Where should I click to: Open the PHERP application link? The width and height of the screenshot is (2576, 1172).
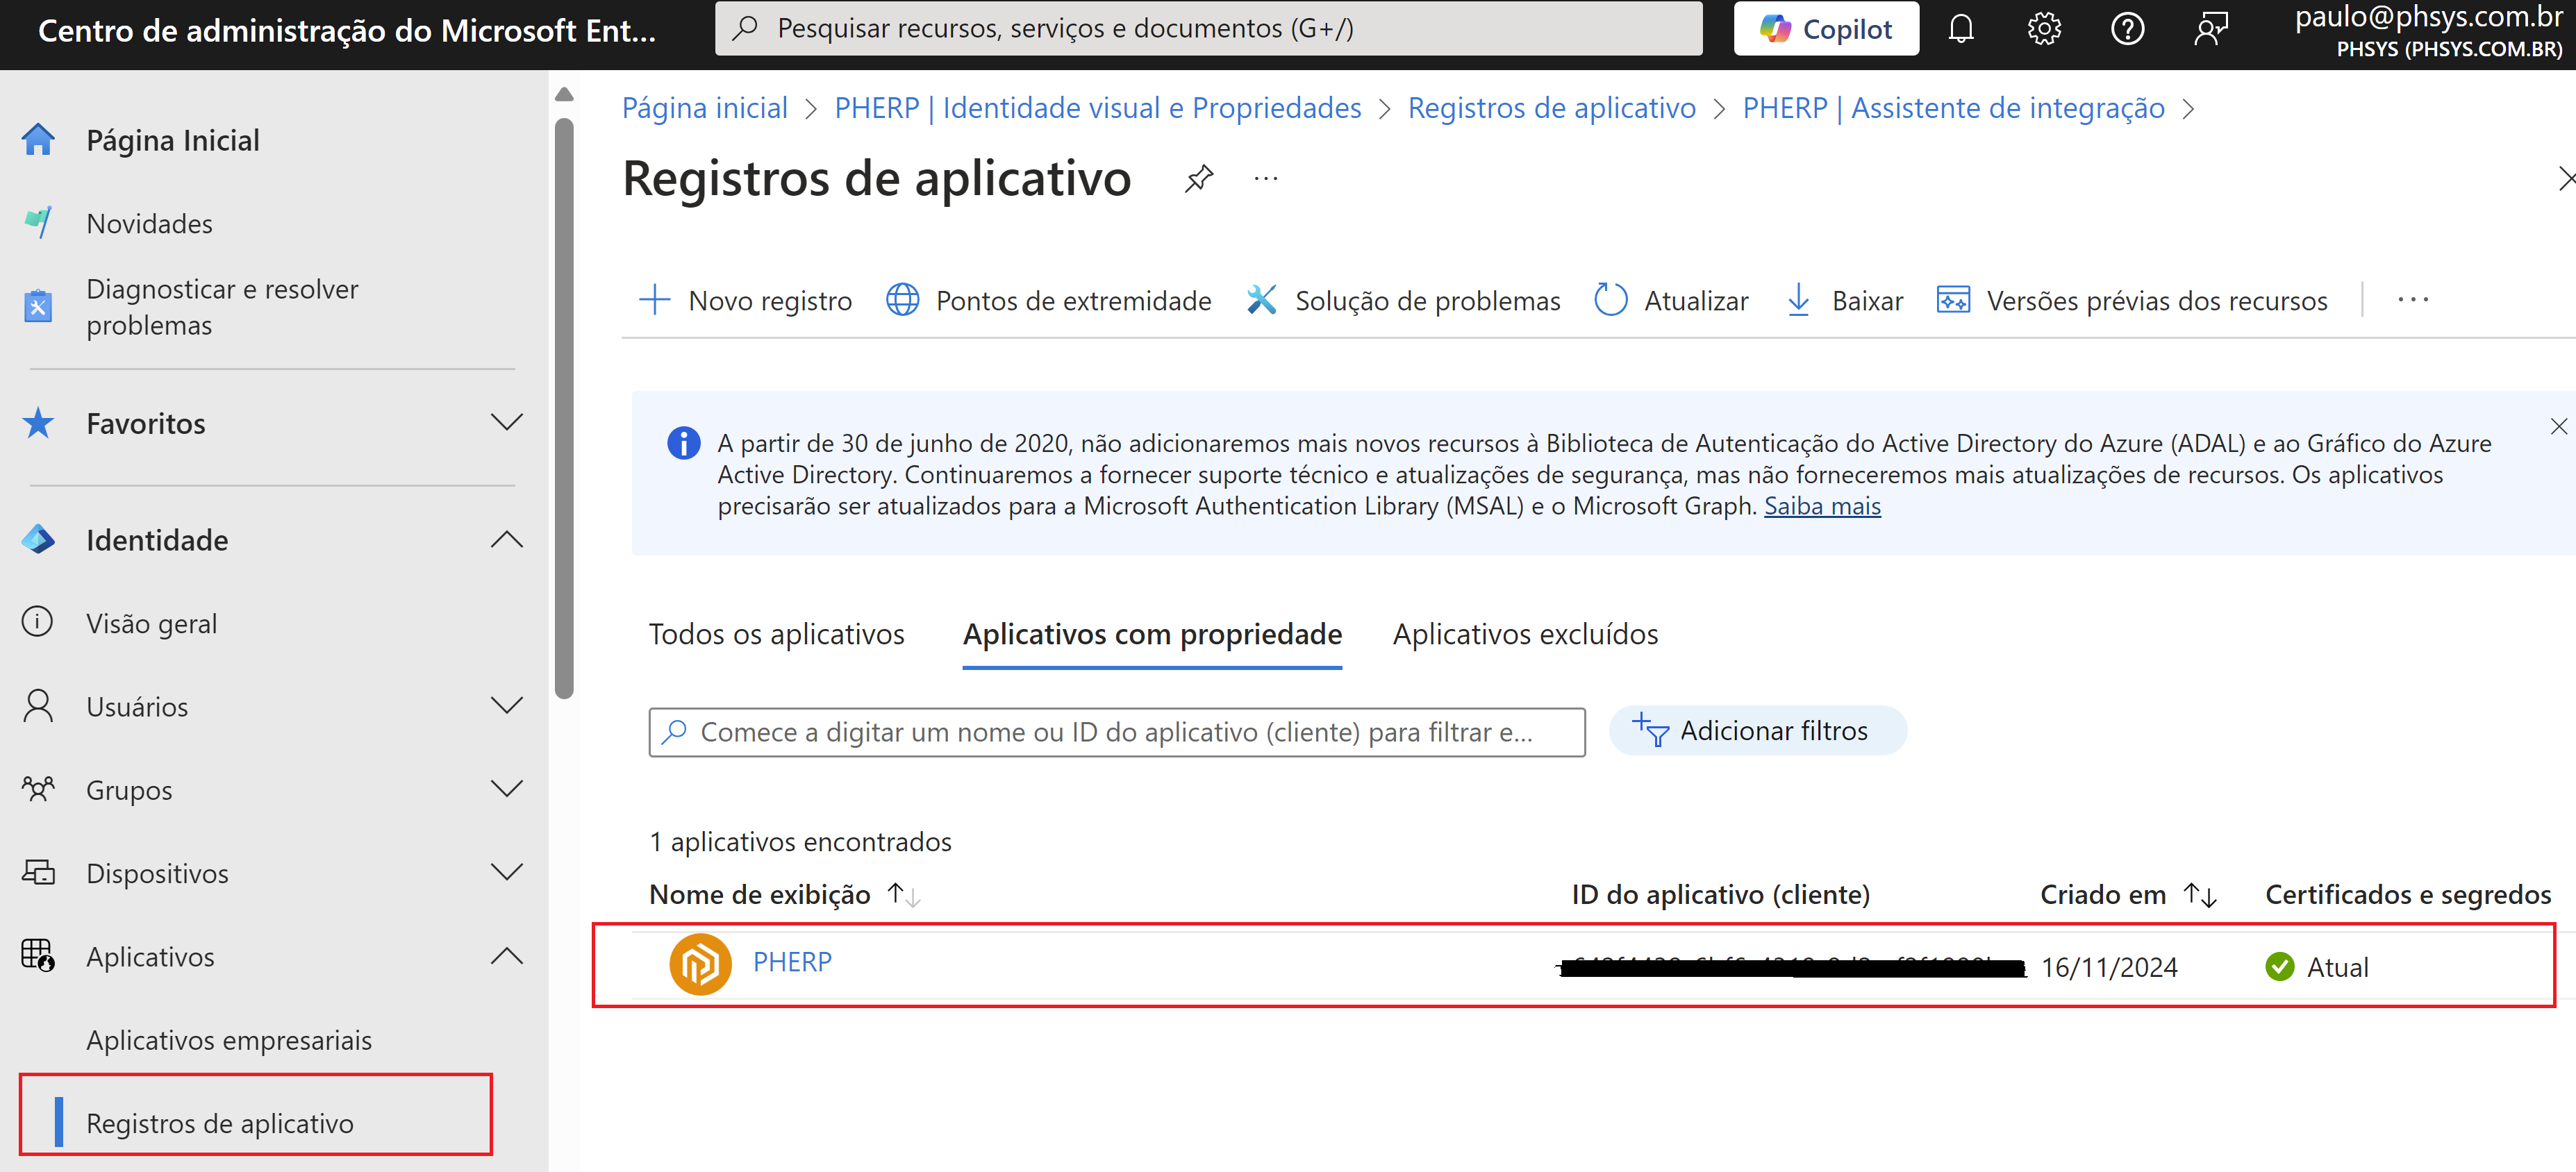(x=792, y=962)
